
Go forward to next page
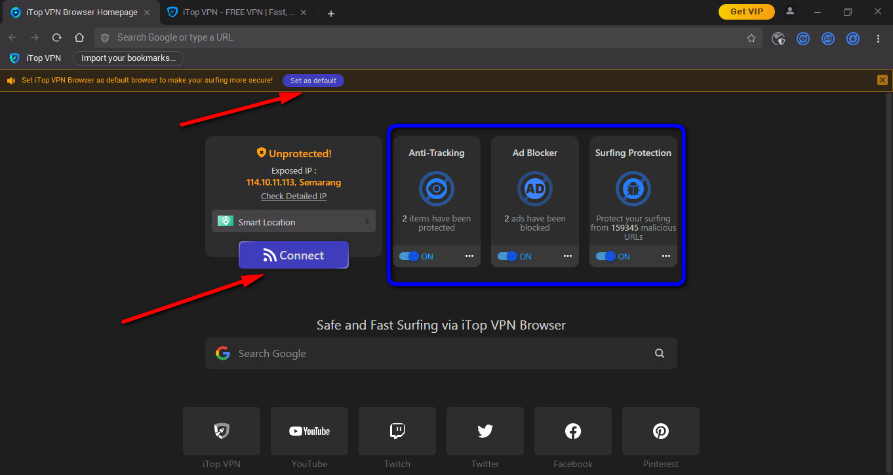35,38
